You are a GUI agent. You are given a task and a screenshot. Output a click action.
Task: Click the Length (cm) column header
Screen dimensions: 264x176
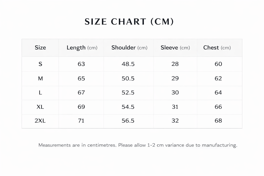tap(82, 48)
